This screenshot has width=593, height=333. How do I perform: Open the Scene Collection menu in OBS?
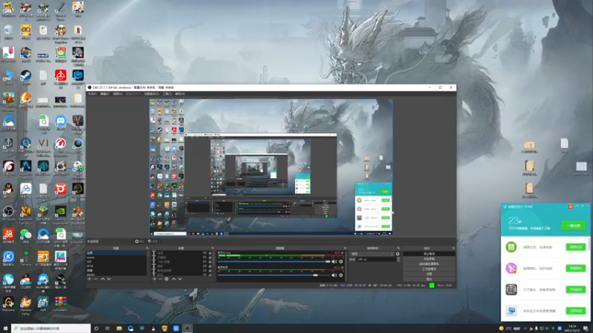click(151, 94)
